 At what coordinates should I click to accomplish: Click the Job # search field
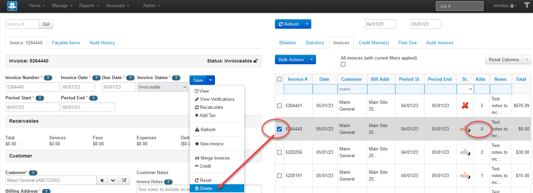[460, 6]
